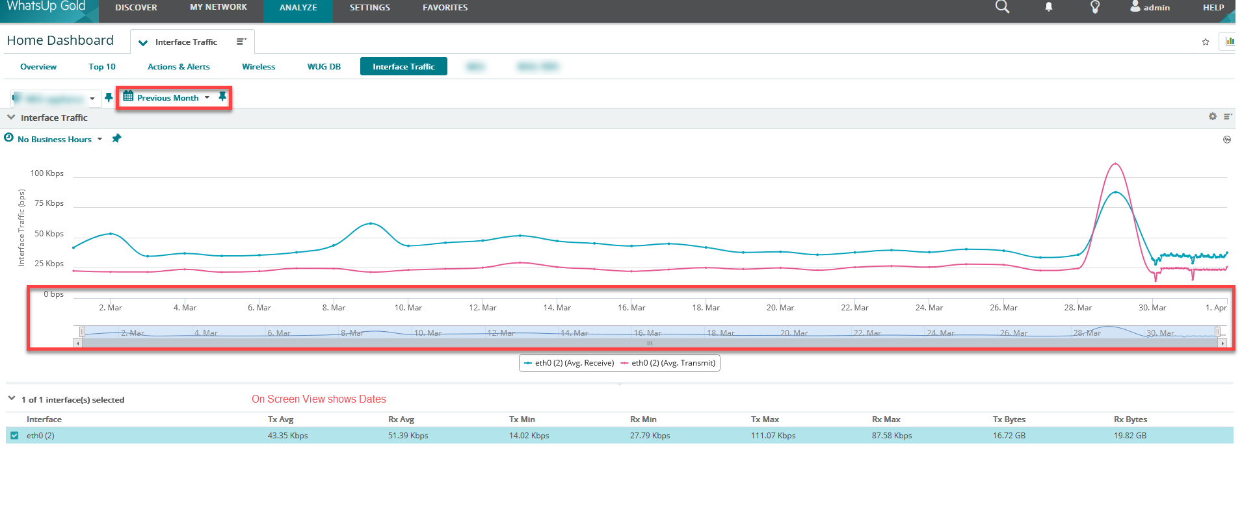Viewport: 1242px width, 513px height.
Task: Toggle eth0 (2) Avg. Receive series in legend
Action: [569, 363]
